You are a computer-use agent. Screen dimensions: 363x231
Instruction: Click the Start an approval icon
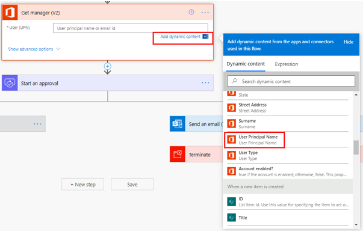(x=10, y=83)
